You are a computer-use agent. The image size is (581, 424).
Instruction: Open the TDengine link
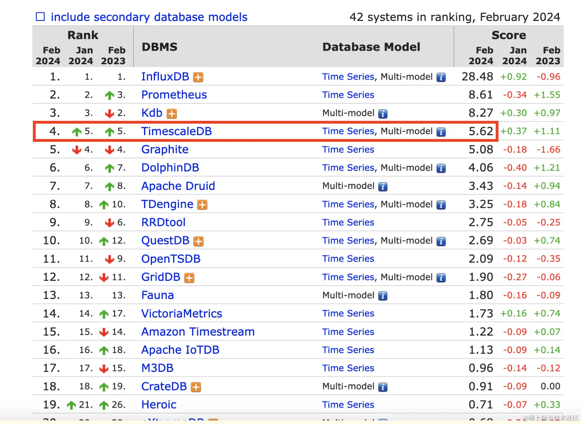(167, 204)
